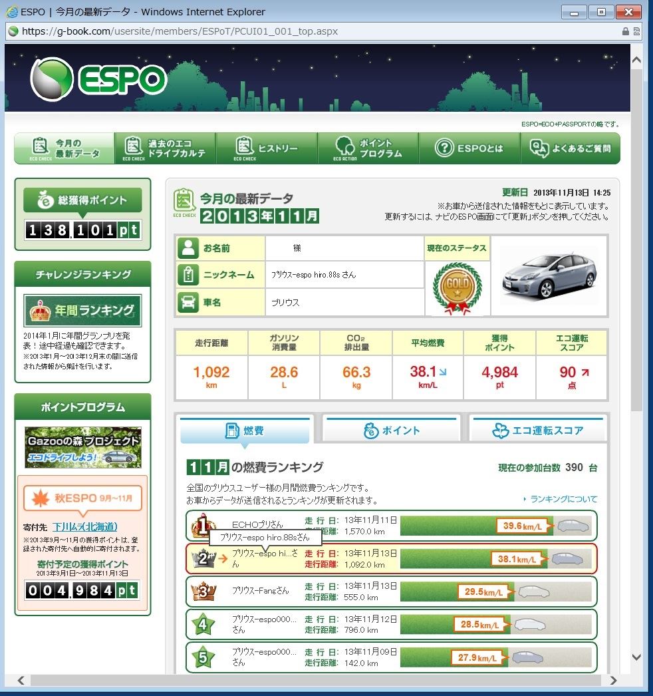Click the Prius car photo thumbnail
The width and height of the screenshot is (653, 696).
[549, 275]
